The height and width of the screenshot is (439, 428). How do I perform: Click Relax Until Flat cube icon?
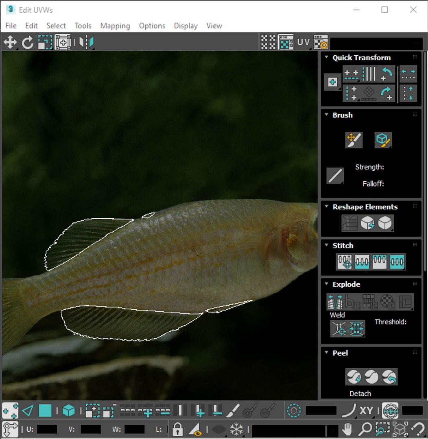(x=367, y=224)
